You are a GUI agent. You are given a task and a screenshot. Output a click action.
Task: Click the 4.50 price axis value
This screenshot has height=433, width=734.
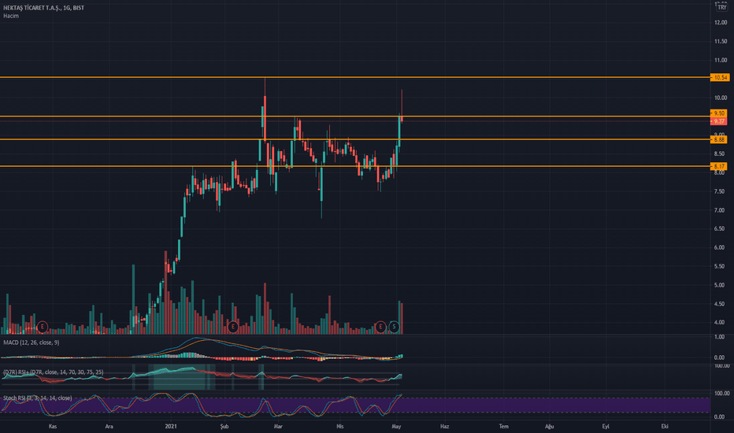tap(719, 304)
